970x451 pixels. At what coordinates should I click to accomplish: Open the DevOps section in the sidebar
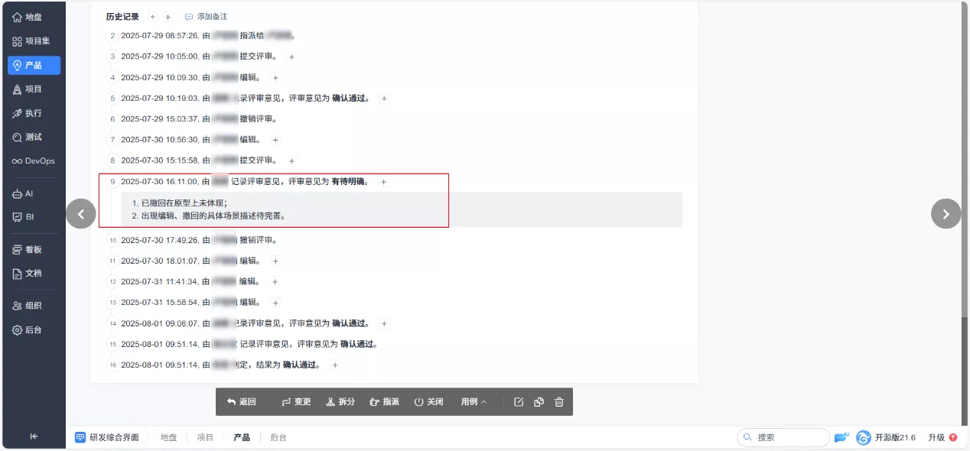pyautogui.click(x=32, y=161)
